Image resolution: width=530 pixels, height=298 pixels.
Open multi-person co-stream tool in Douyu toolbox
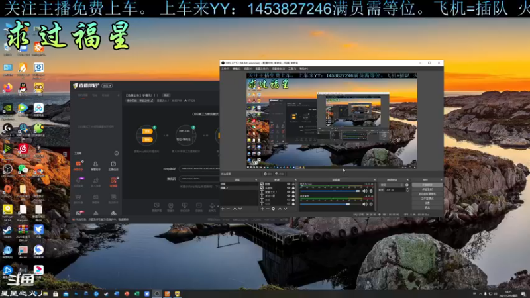(x=95, y=183)
